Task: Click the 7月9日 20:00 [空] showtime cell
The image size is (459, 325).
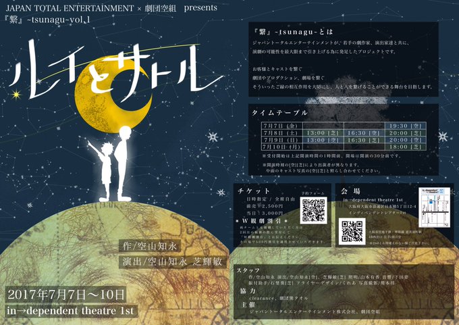Action: (405, 140)
